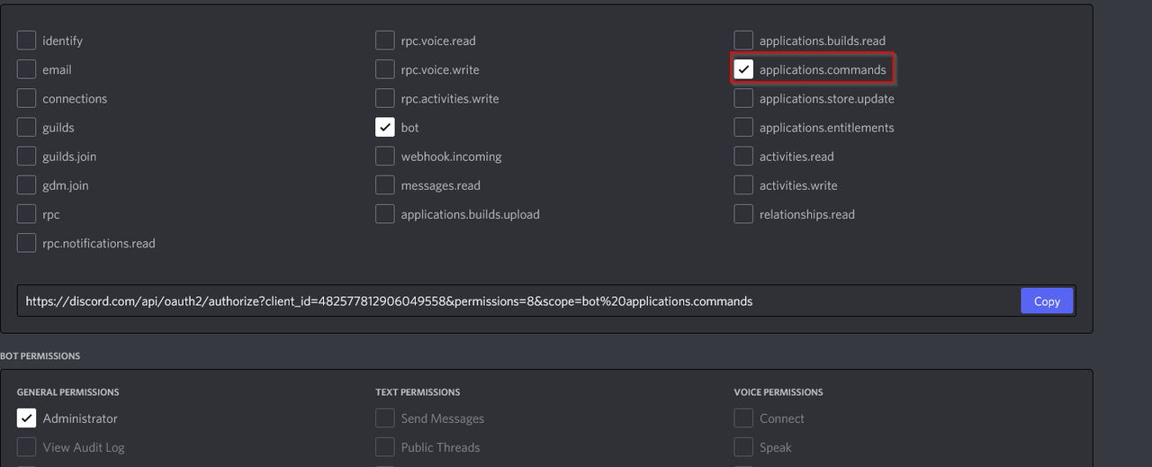Viewport: 1152px width, 467px height.
Task: Tick the applications.builds.upload checkbox
Action: [385, 214]
